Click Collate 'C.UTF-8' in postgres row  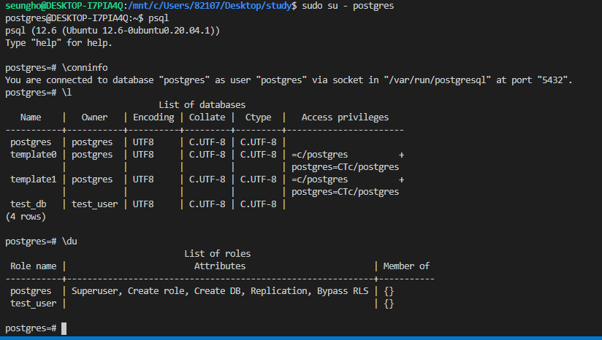pyautogui.click(x=207, y=142)
